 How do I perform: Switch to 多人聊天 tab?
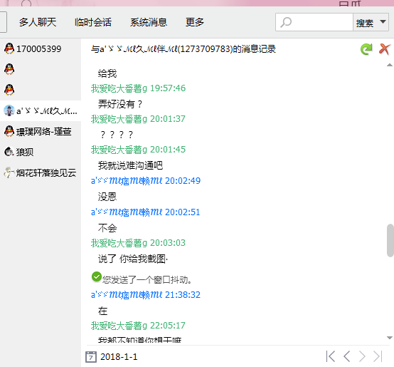point(38,22)
